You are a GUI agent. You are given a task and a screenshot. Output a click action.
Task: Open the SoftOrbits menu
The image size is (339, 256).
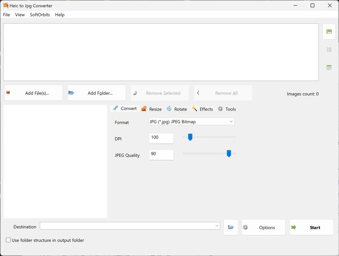(x=40, y=15)
